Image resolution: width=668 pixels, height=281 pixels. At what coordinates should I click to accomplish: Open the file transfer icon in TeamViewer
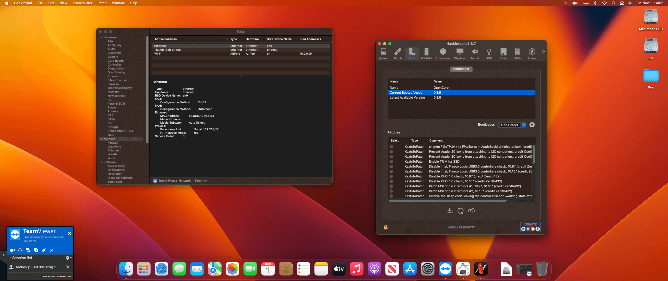(x=36, y=250)
